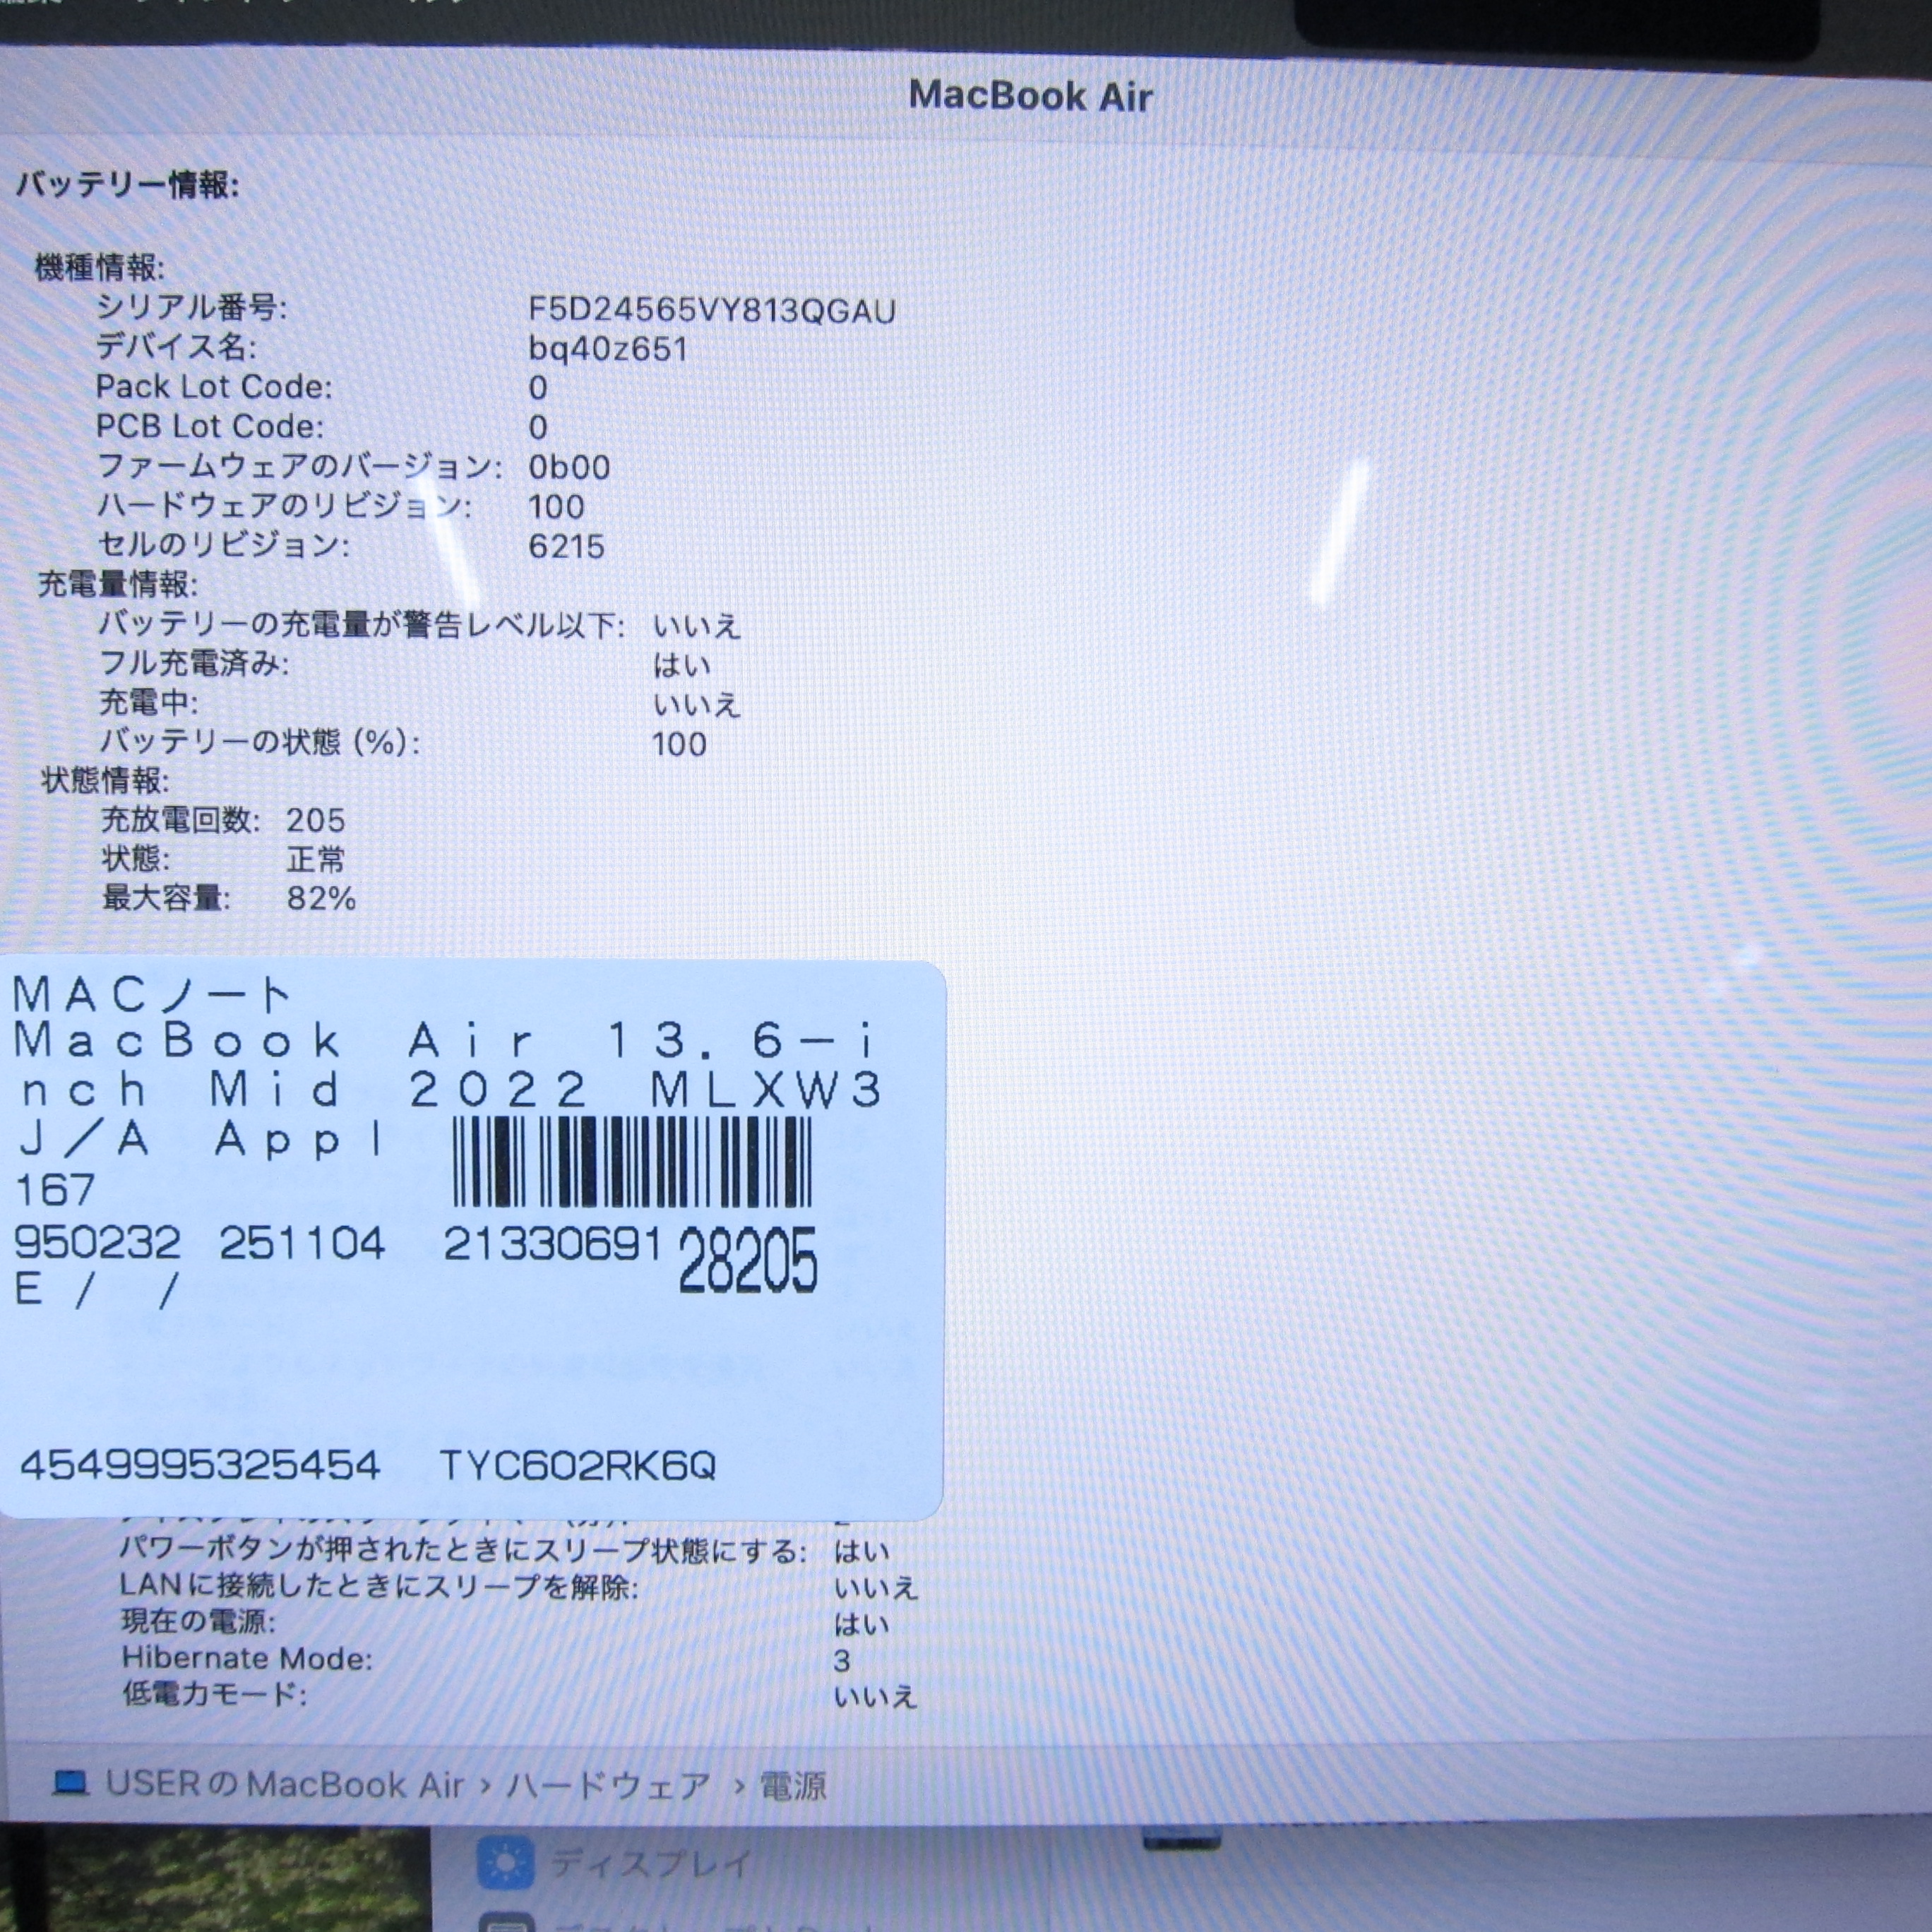1932x1932 pixels.
Task: Click the barcode on the blue sticker
Action: (x=631, y=1162)
